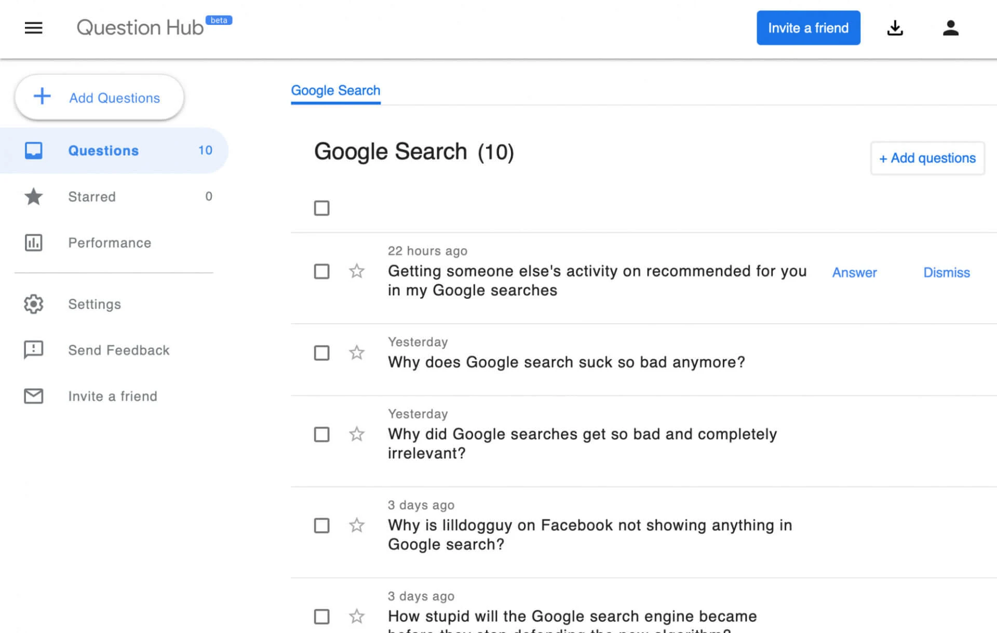
Task: Click the Invite a friend envelope icon
Action: [x=33, y=396]
